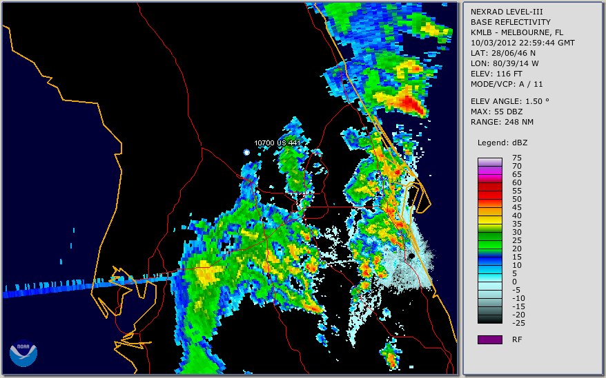Click the NOAA logo on the map
The width and height of the screenshot is (606, 378).
click(23, 353)
